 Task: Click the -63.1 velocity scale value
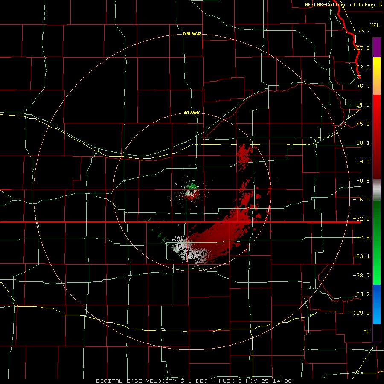[361, 256]
